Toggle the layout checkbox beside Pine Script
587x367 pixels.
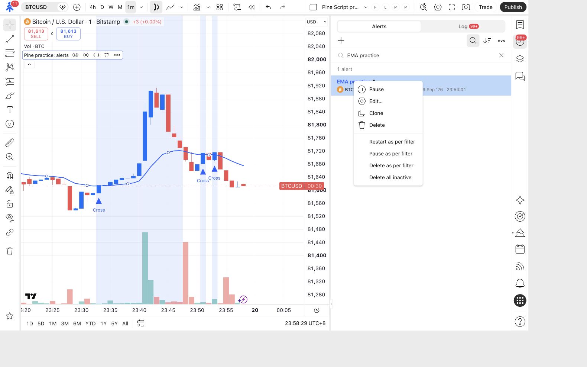[313, 7]
